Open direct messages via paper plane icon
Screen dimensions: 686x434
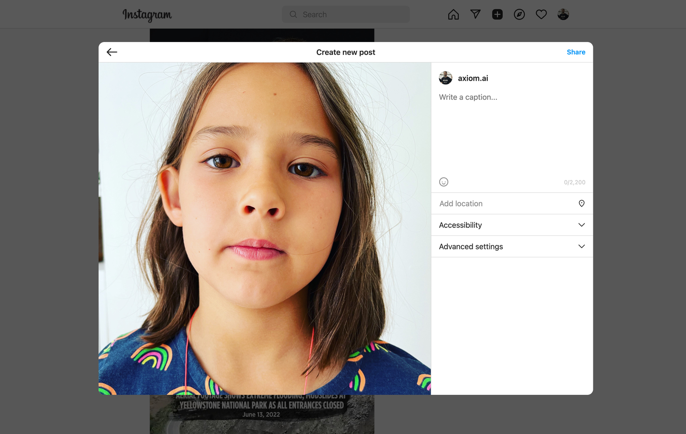[x=475, y=14]
